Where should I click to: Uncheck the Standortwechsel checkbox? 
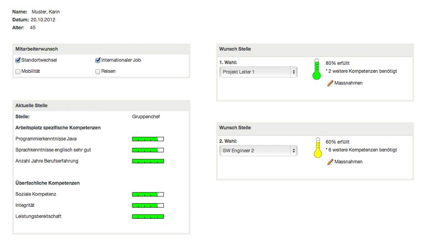pyautogui.click(x=18, y=60)
